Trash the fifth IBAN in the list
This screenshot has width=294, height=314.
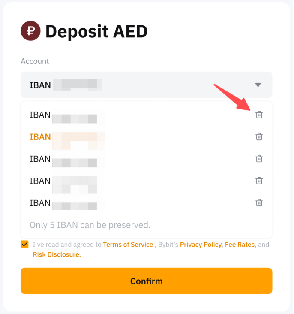259,202
